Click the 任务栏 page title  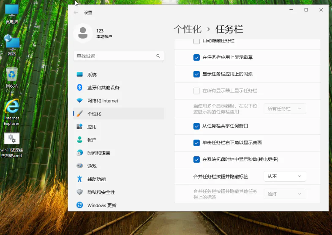pyautogui.click(x=229, y=29)
